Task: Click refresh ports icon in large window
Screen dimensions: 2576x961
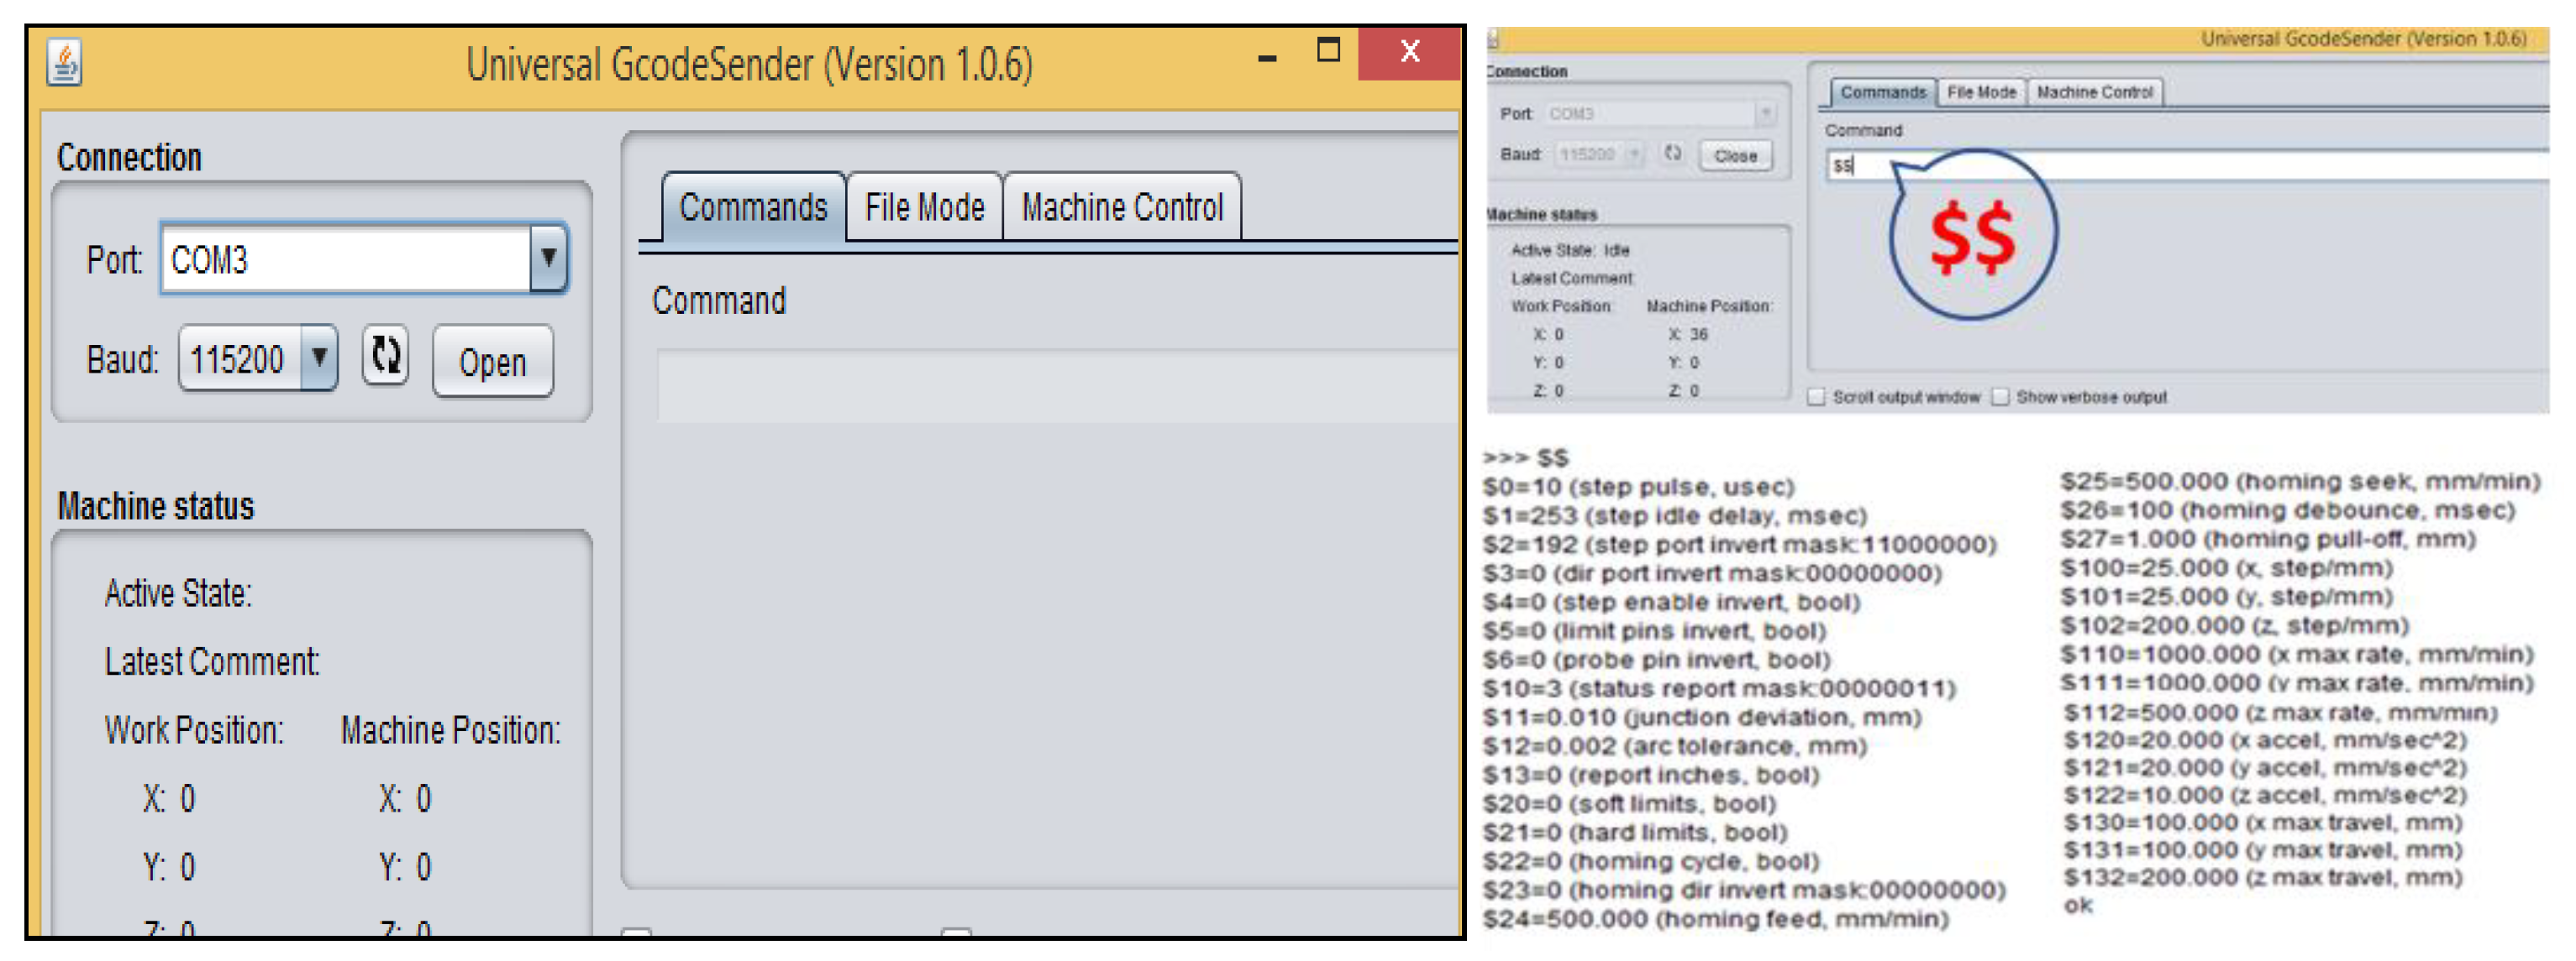Action: 386,356
